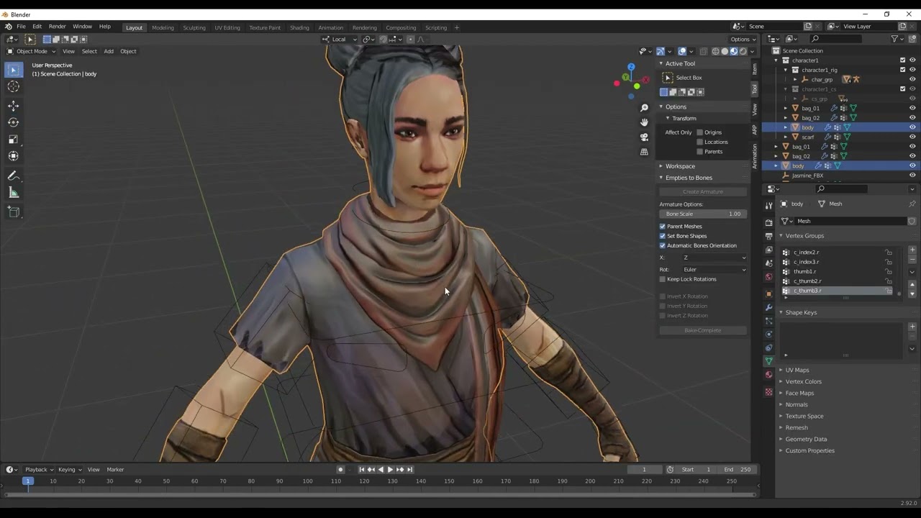Expand the Workspace panel

(x=680, y=166)
